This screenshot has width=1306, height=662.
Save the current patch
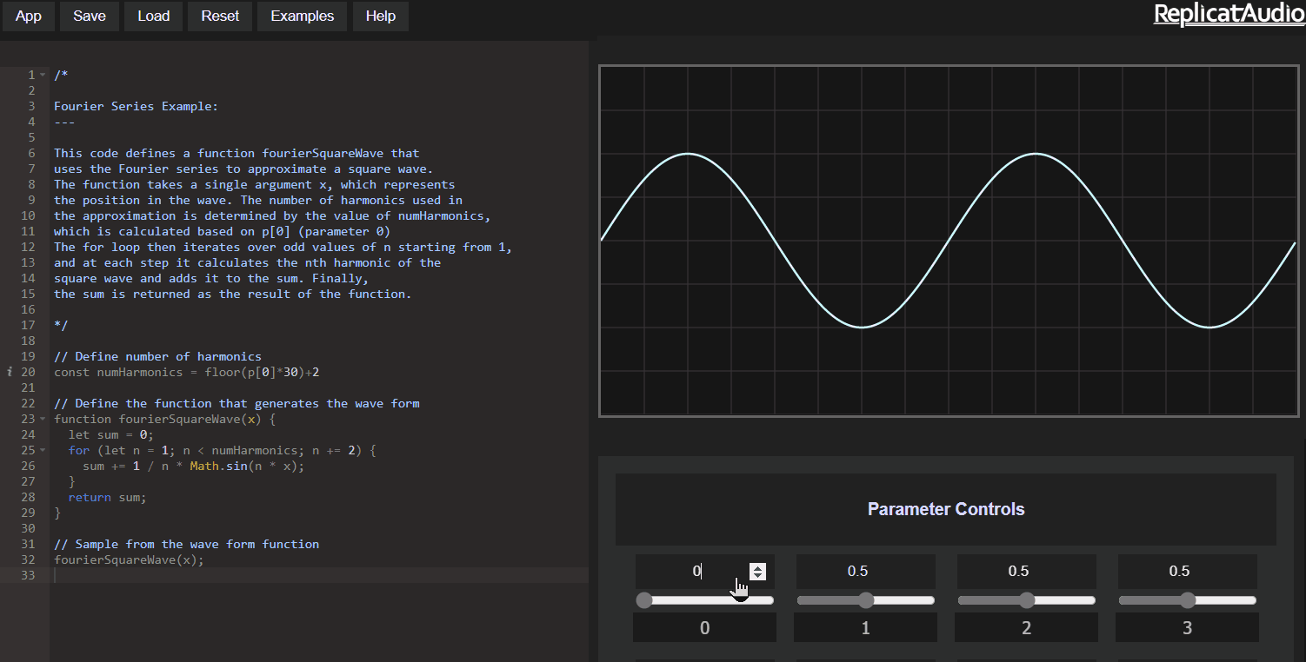pyautogui.click(x=89, y=16)
